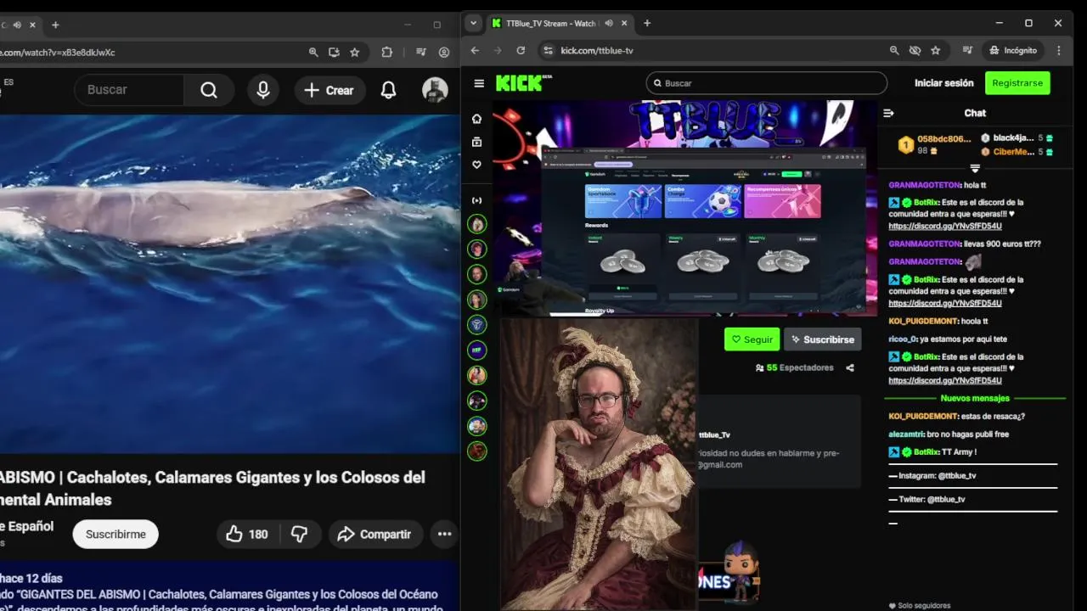This screenshot has width=1087, height=611.
Task: Install app icon in YouTube address bar
Action: coord(334,52)
